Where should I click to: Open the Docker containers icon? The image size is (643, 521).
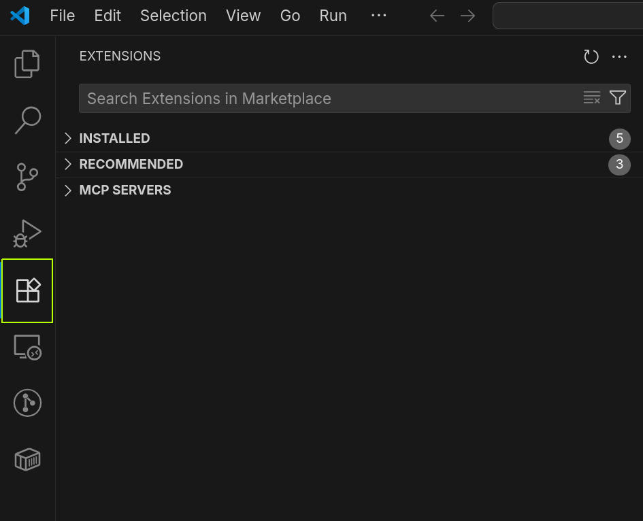tap(27, 459)
